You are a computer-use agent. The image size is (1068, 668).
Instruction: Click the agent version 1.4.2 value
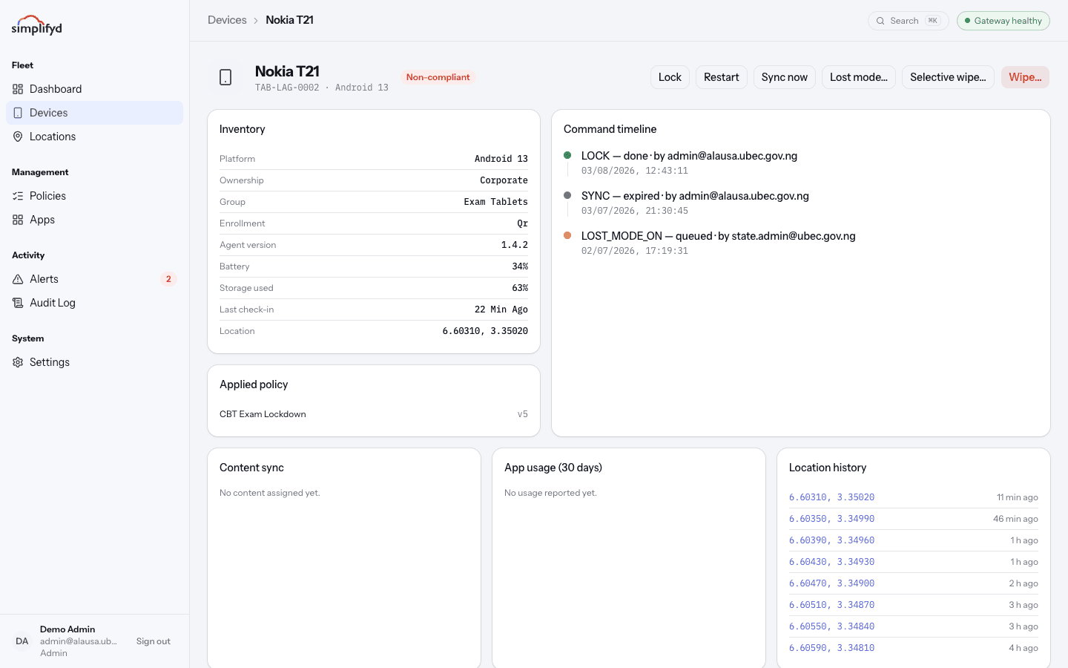tap(515, 245)
